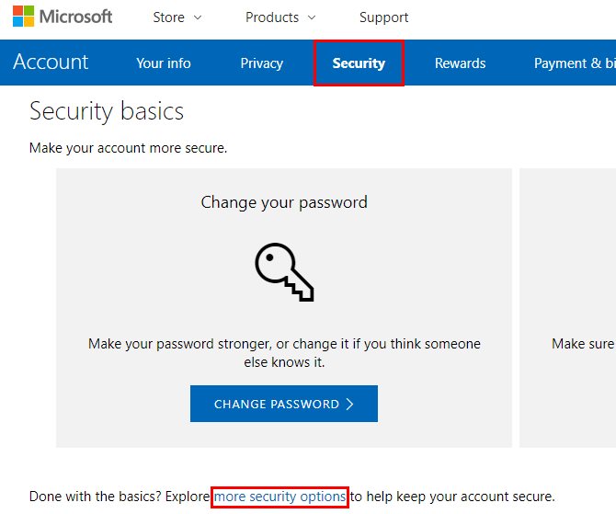Expand the chevron next to Store
This screenshot has height=514, width=616.
coord(199,17)
